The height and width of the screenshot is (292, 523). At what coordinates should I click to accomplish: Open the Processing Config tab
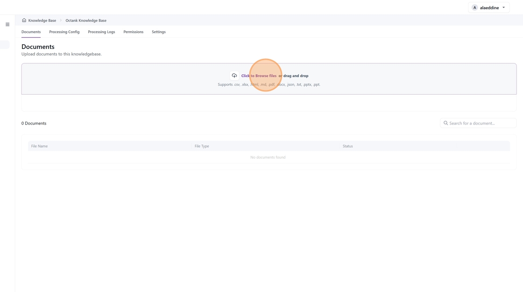pyautogui.click(x=64, y=32)
